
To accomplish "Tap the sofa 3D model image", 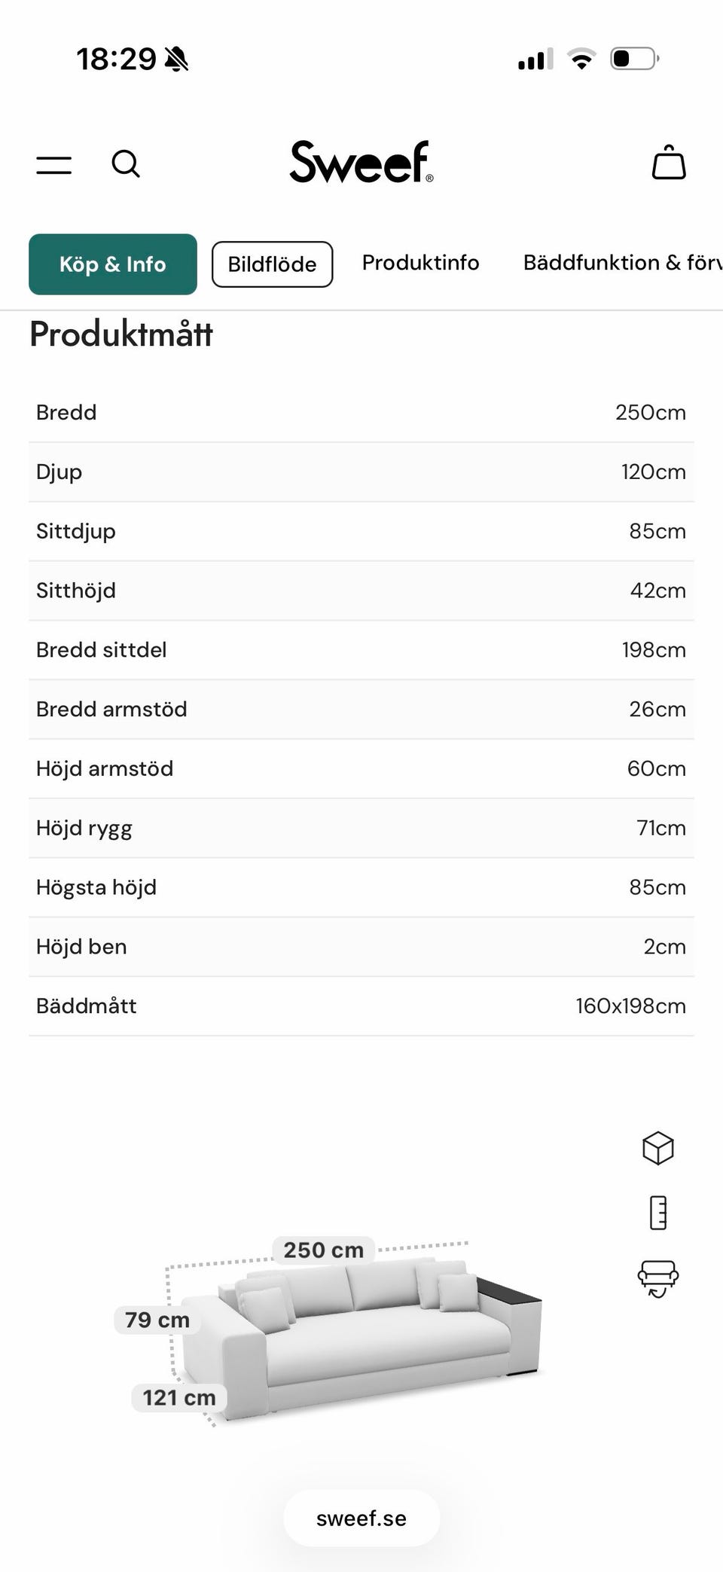I will click(x=377, y=1341).
